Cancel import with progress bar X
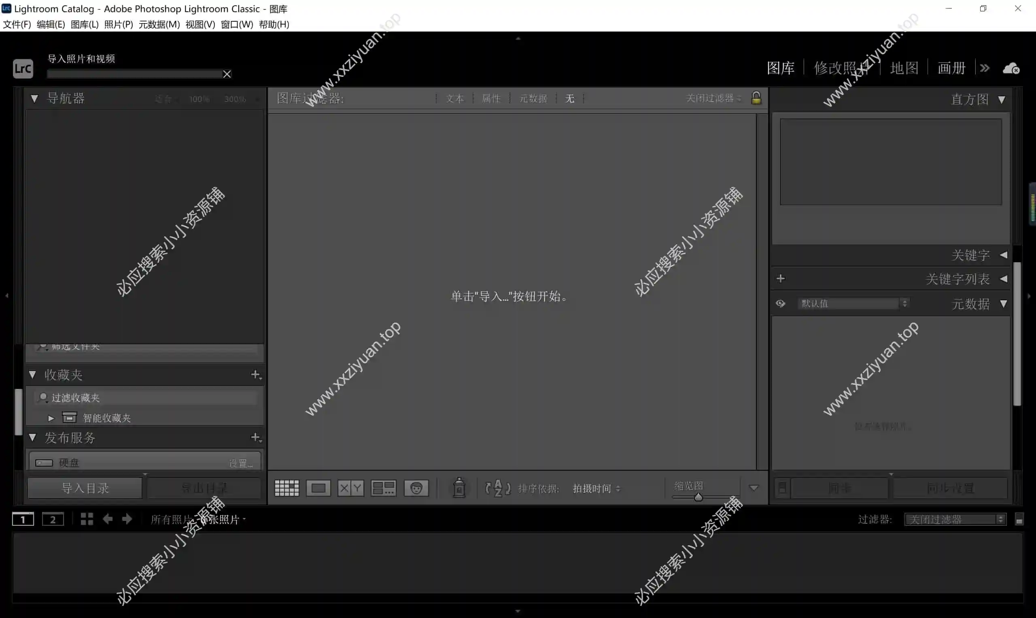The height and width of the screenshot is (618, 1036). (x=227, y=74)
